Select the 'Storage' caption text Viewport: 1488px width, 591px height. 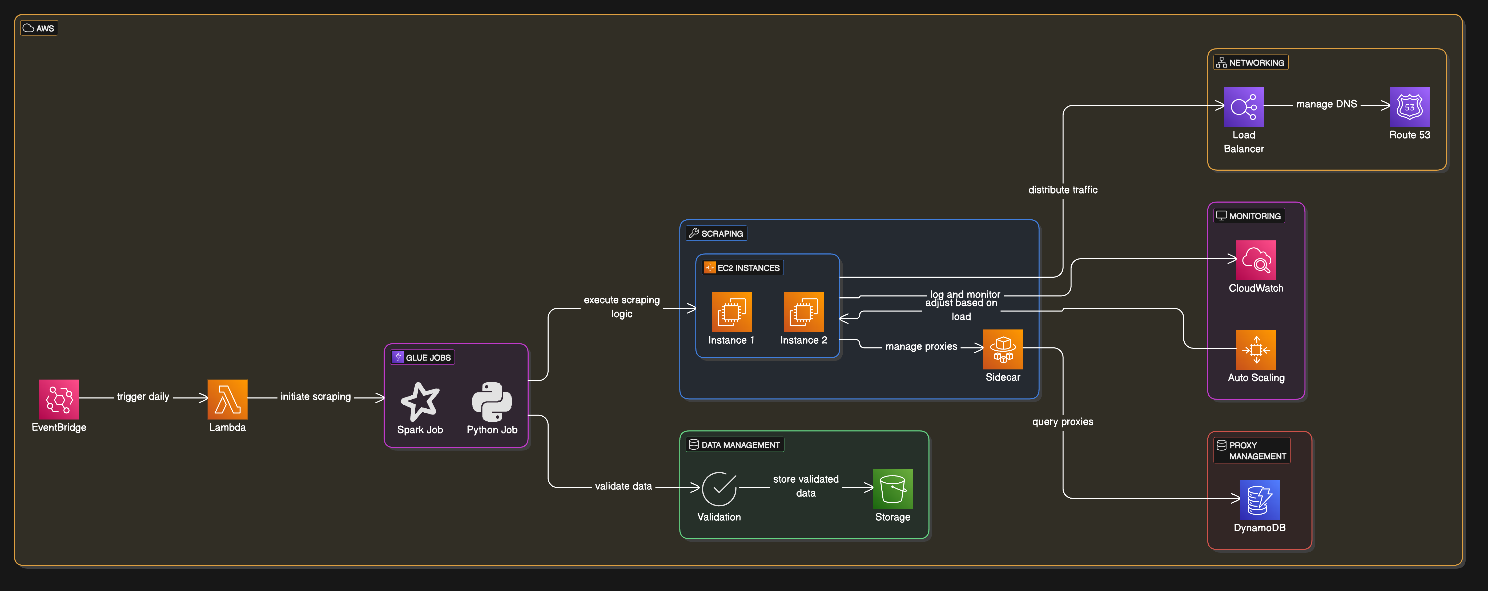click(x=893, y=517)
